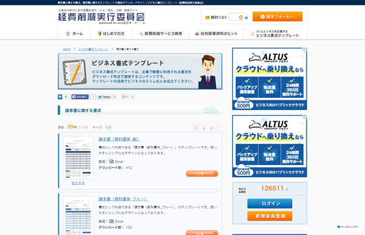
Task: Click the thumbnail of 請求書（教科書体_ブルー）
Action: (78, 216)
